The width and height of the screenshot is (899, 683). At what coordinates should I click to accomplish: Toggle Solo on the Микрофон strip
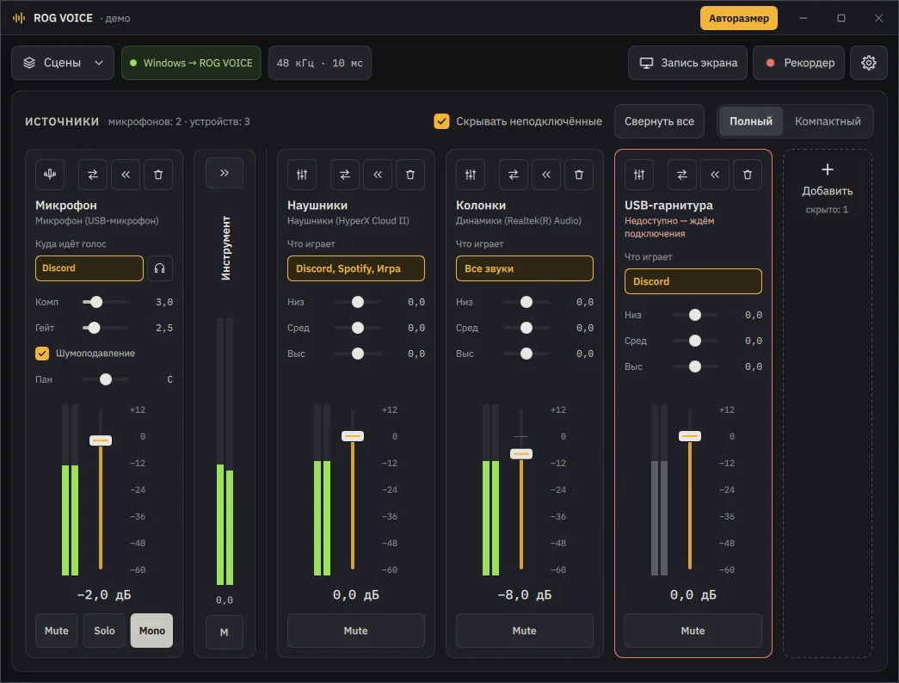coord(104,631)
